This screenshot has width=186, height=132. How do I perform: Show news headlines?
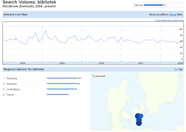click(x=173, y=15)
